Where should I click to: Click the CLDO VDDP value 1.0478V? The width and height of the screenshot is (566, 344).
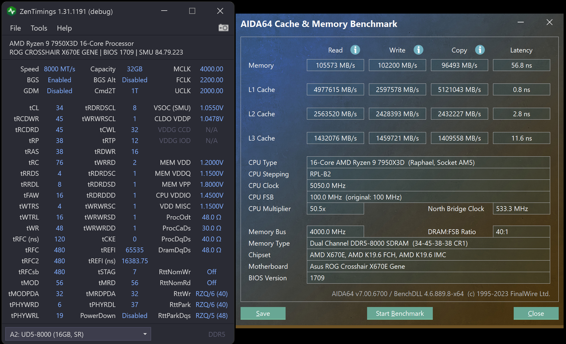pyautogui.click(x=211, y=119)
